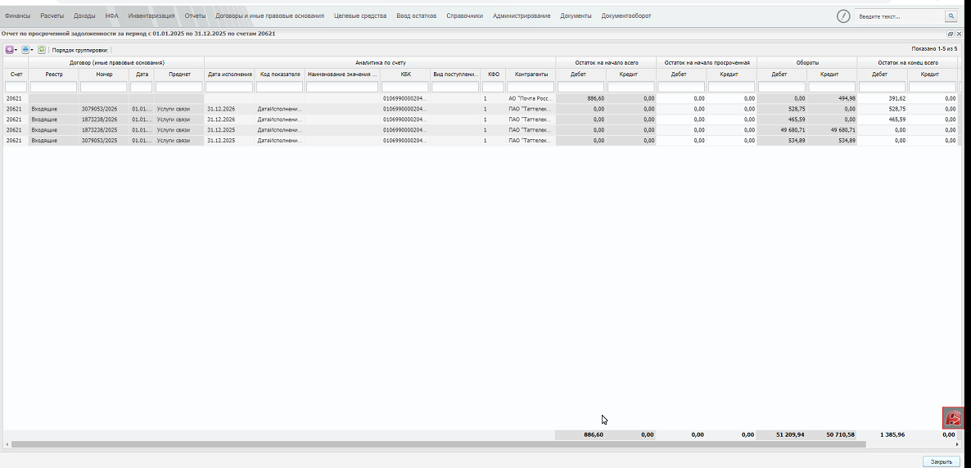Image resolution: width=971 pixels, height=468 pixels.
Task: Sort by the Реестр column header
Action: [x=54, y=74]
